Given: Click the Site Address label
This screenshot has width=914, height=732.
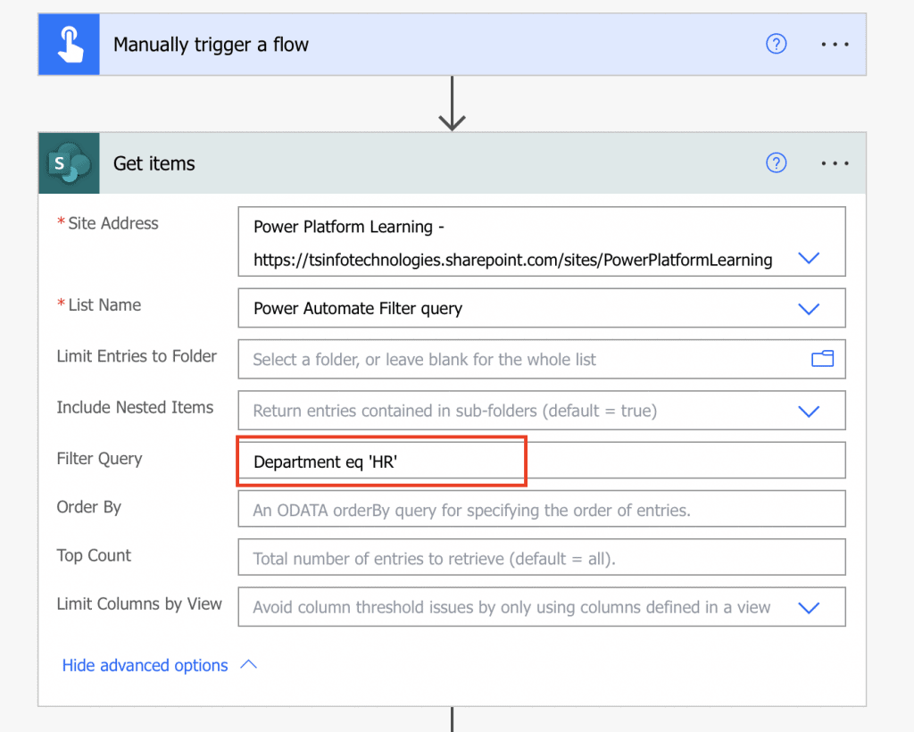Looking at the screenshot, I should coord(112,223).
